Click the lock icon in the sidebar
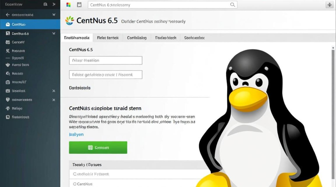336x187 pixels. pos(7,82)
